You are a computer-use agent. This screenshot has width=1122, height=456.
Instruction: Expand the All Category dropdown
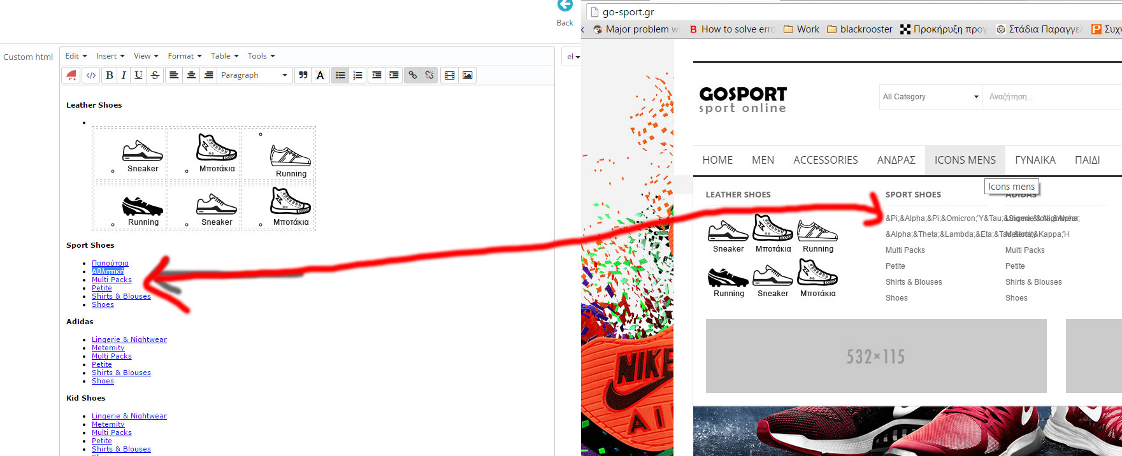tap(930, 97)
